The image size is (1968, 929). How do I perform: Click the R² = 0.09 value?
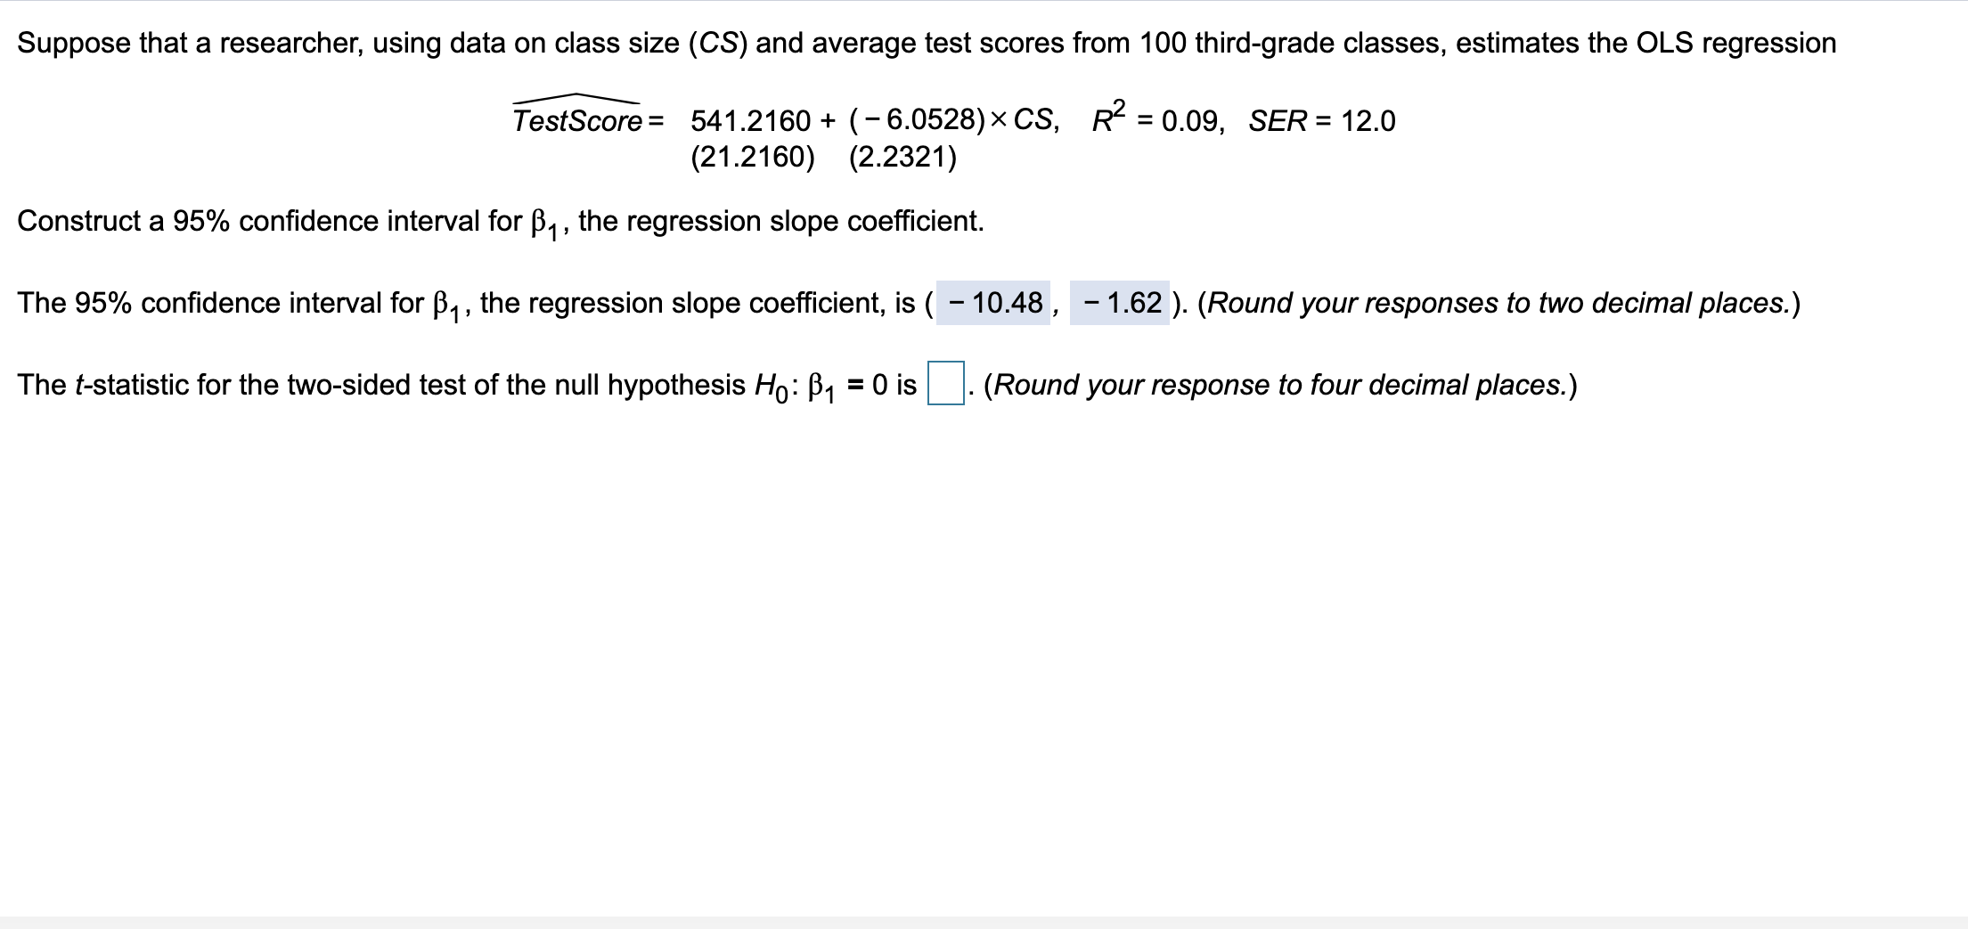click(1158, 117)
